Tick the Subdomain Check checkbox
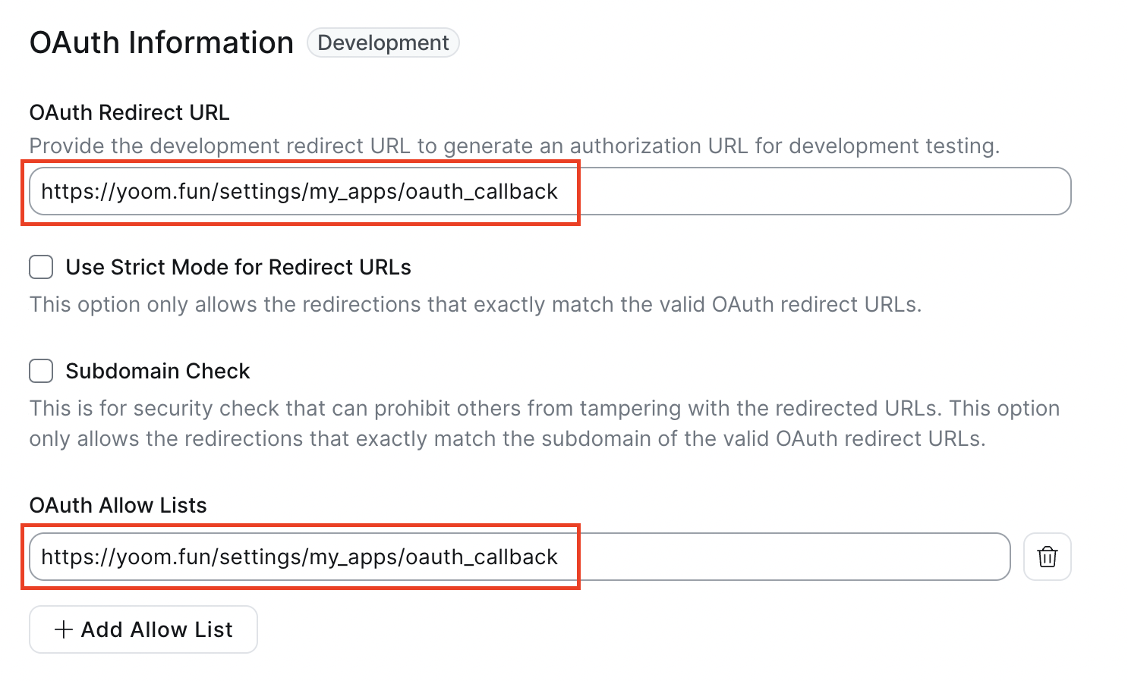 41,371
